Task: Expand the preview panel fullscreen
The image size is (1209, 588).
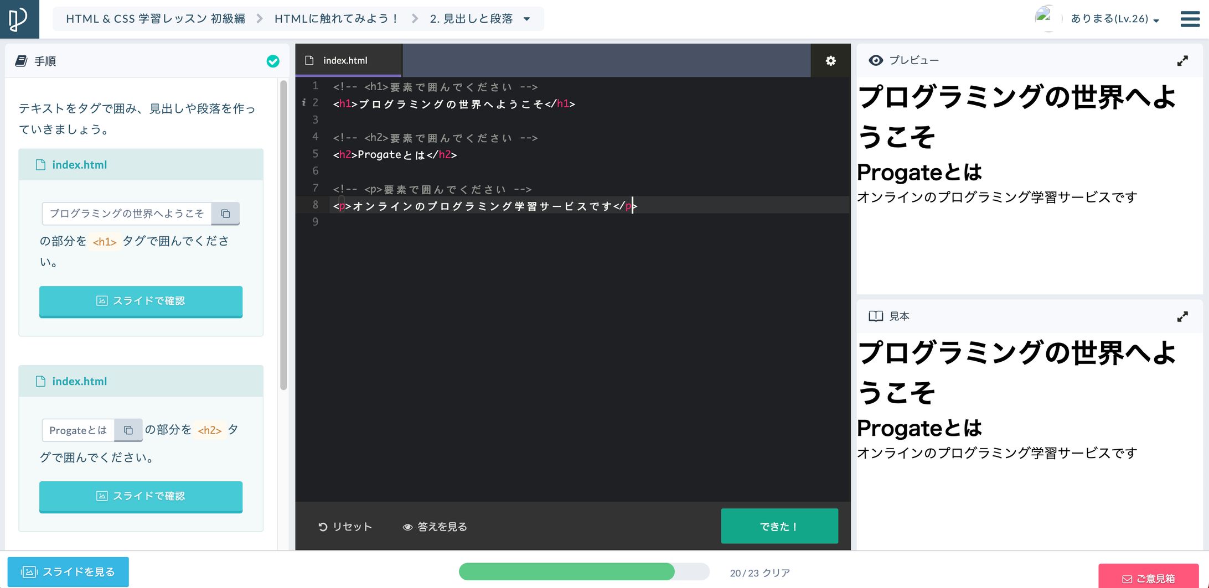Action: point(1182,61)
